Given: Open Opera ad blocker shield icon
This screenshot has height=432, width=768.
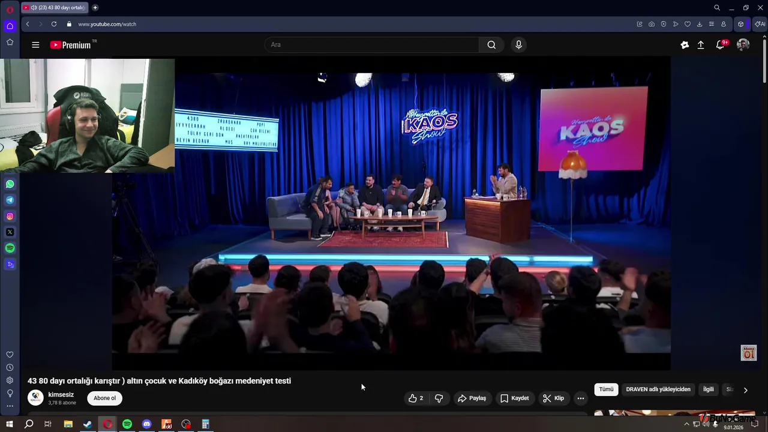Looking at the screenshot, I should coord(664,24).
